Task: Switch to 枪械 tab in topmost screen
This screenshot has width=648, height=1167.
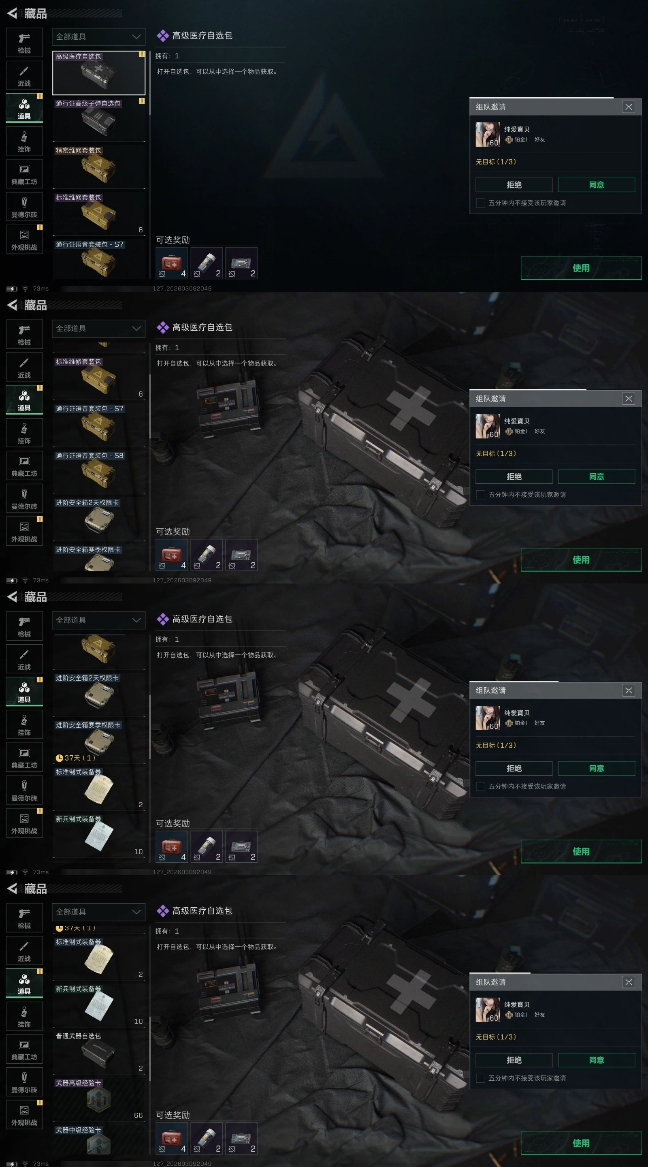Action: 24,43
